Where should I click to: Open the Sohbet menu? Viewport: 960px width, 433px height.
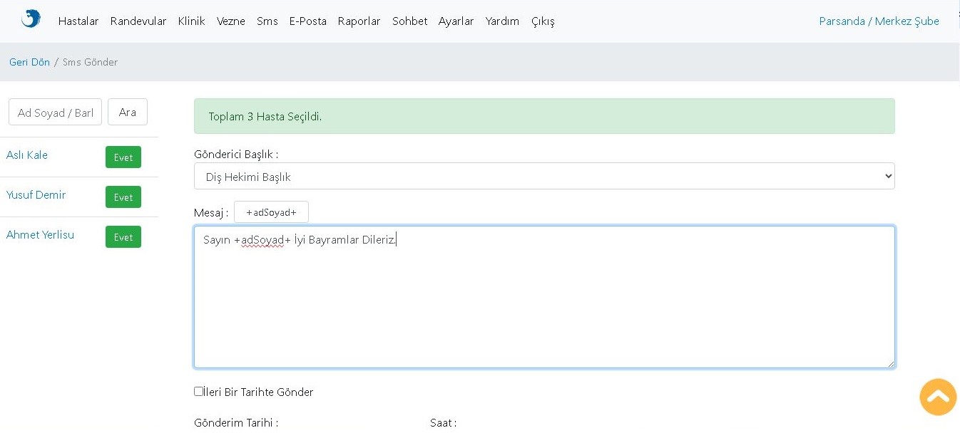pos(410,21)
